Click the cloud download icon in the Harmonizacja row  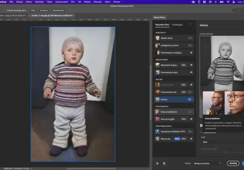pos(191,85)
